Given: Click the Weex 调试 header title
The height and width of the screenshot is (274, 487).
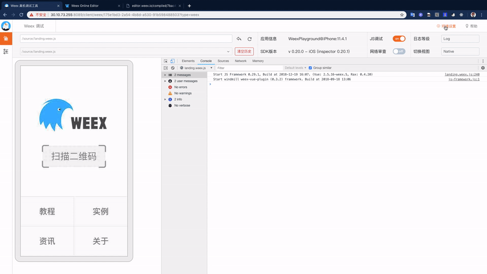Looking at the screenshot, I should point(34,26).
